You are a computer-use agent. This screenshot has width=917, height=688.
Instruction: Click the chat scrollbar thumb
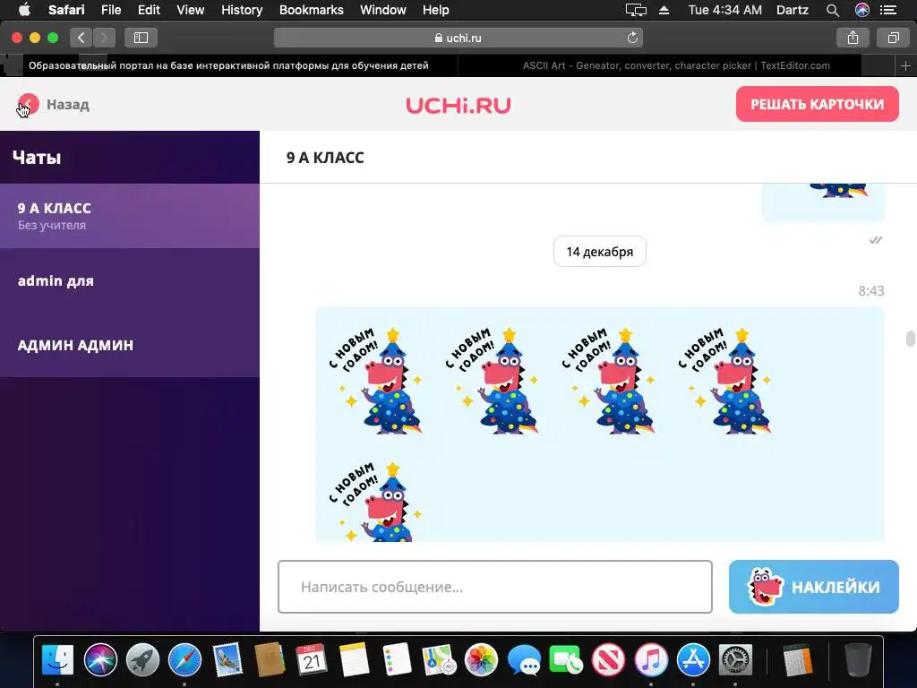click(910, 339)
